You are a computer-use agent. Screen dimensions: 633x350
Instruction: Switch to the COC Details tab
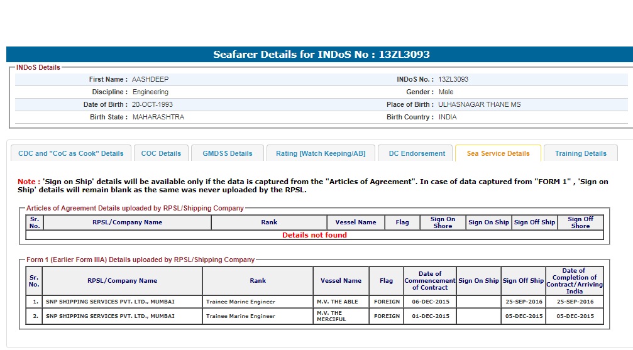161,153
